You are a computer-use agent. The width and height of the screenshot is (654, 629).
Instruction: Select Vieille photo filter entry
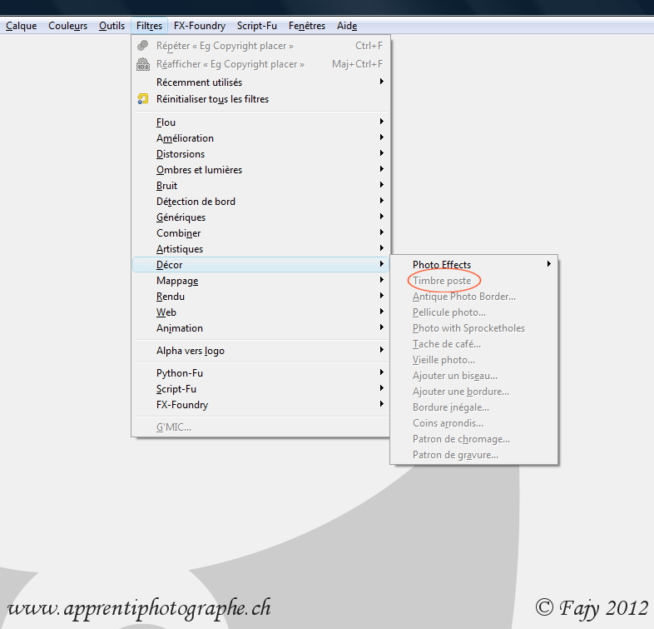pos(443,360)
